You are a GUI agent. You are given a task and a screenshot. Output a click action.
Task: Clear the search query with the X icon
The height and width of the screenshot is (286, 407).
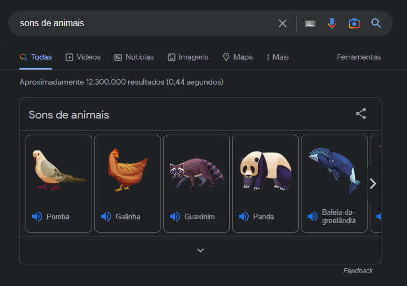[x=283, y=23]
